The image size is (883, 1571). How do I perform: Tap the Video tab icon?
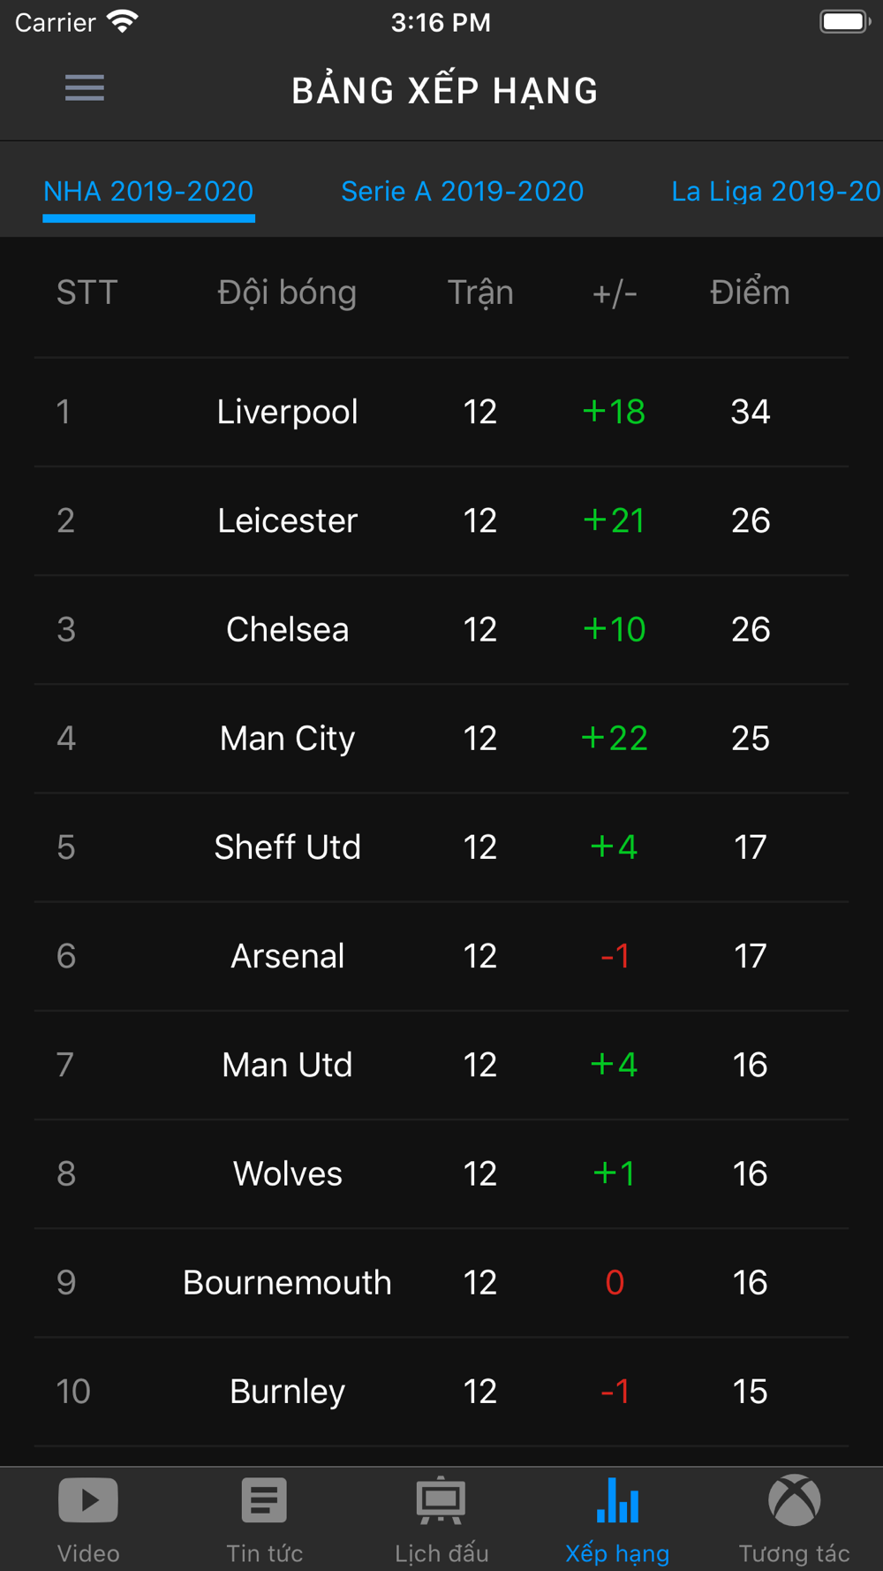click(88, 1500)
